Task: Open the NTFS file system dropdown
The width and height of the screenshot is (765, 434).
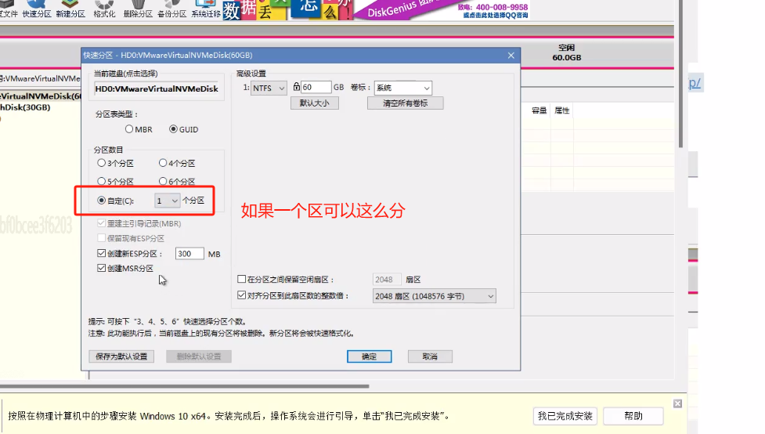Action: tap(269, 88)
